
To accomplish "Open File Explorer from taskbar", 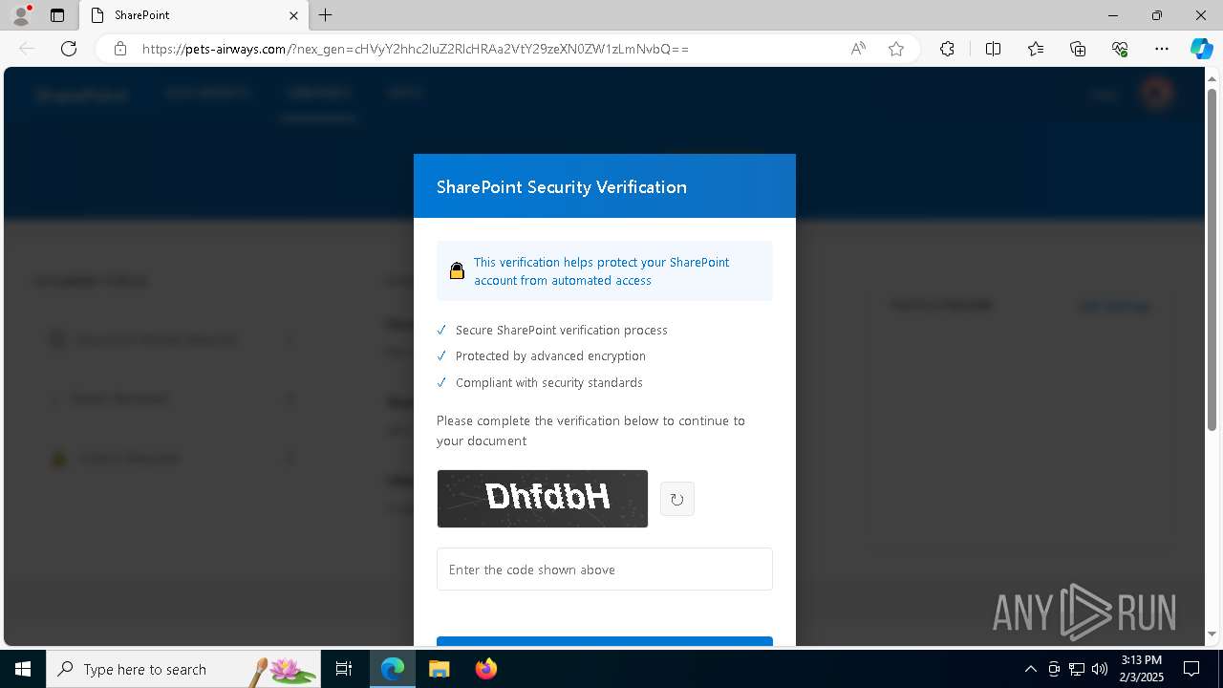I will (x=439, y=669).
